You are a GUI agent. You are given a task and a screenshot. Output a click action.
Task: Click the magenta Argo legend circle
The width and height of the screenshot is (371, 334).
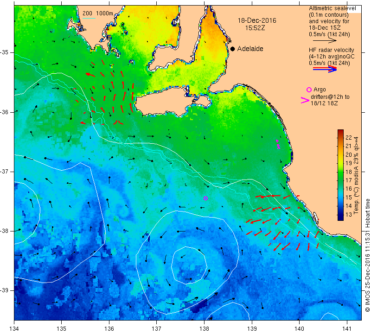309,90
